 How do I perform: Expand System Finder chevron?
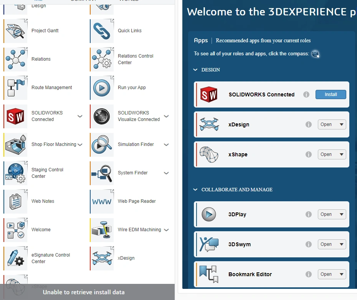tap(167, 173)
